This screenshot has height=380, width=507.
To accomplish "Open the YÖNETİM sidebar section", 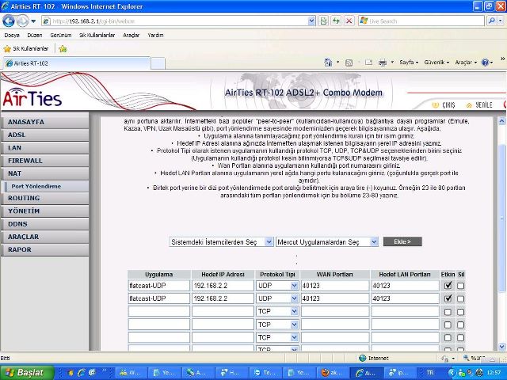I will click(44, 211).
